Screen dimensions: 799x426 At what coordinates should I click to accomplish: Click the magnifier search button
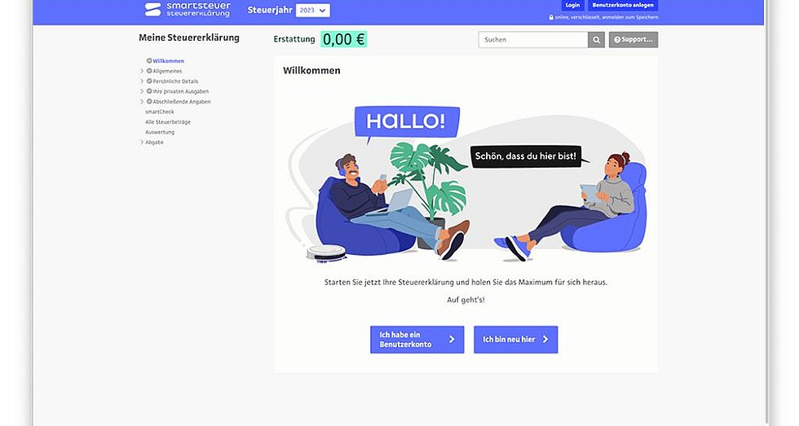click(596, 40)
